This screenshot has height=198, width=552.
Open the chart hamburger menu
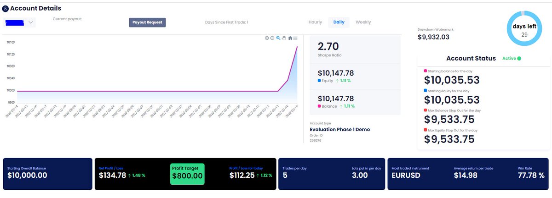295,38
